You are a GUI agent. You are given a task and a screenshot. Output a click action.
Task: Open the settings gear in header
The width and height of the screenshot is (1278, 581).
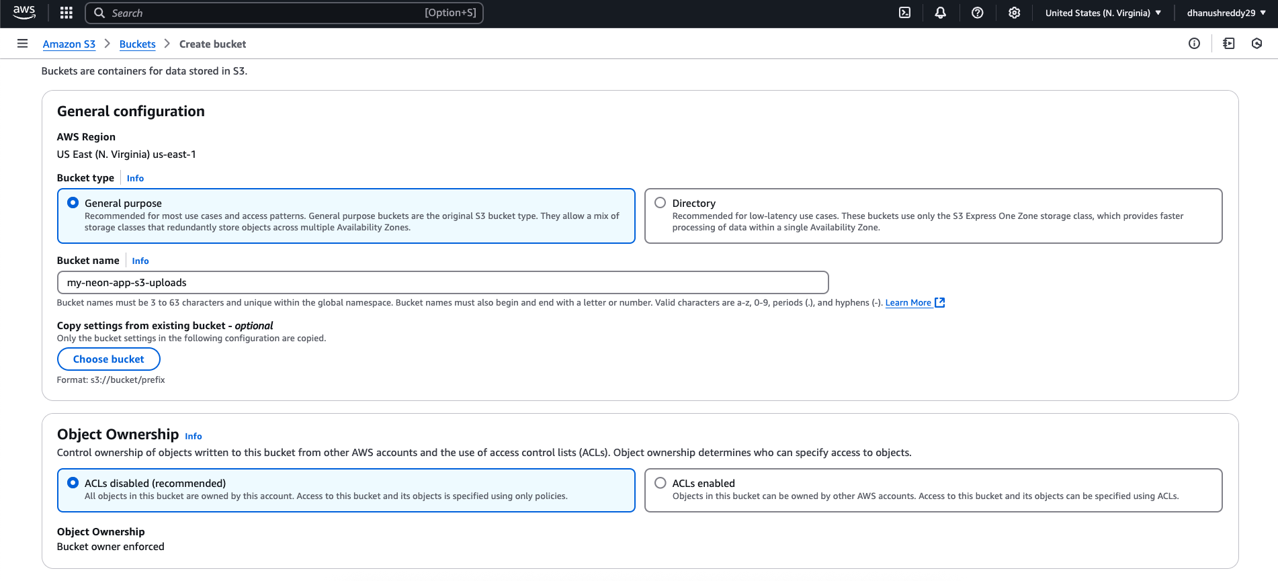pyautogui.click(x=1015, y=13)
